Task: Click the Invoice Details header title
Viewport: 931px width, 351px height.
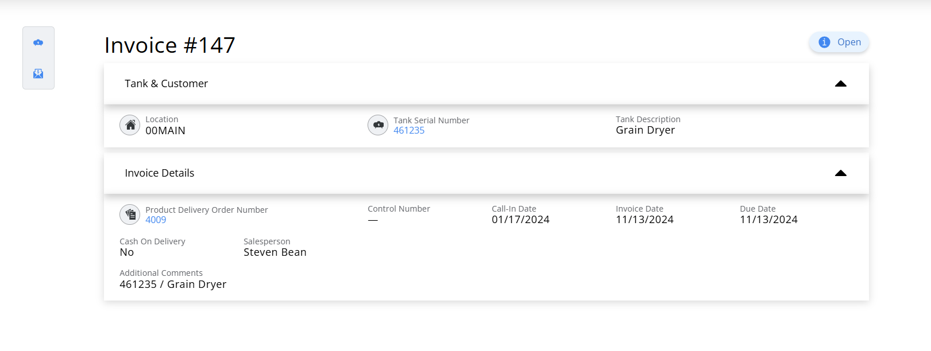Action: point(159,173)
